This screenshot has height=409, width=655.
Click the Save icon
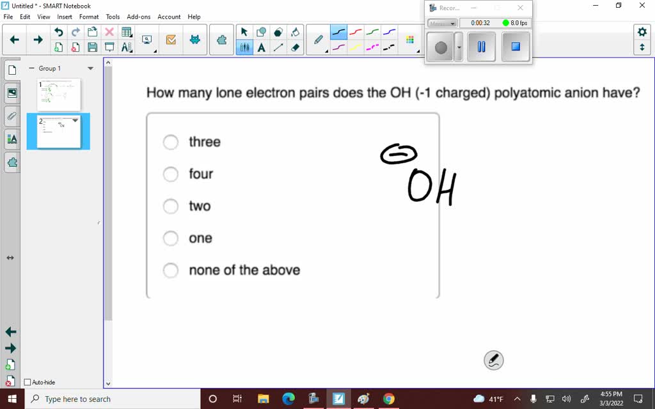(x=93, y=47)
